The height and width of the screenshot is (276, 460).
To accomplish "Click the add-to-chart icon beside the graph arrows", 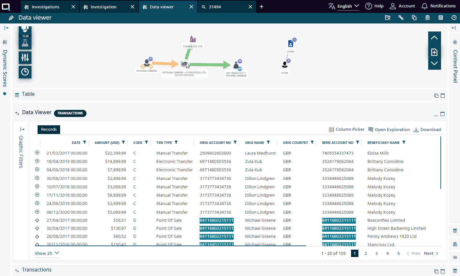I will pos(434,52).
